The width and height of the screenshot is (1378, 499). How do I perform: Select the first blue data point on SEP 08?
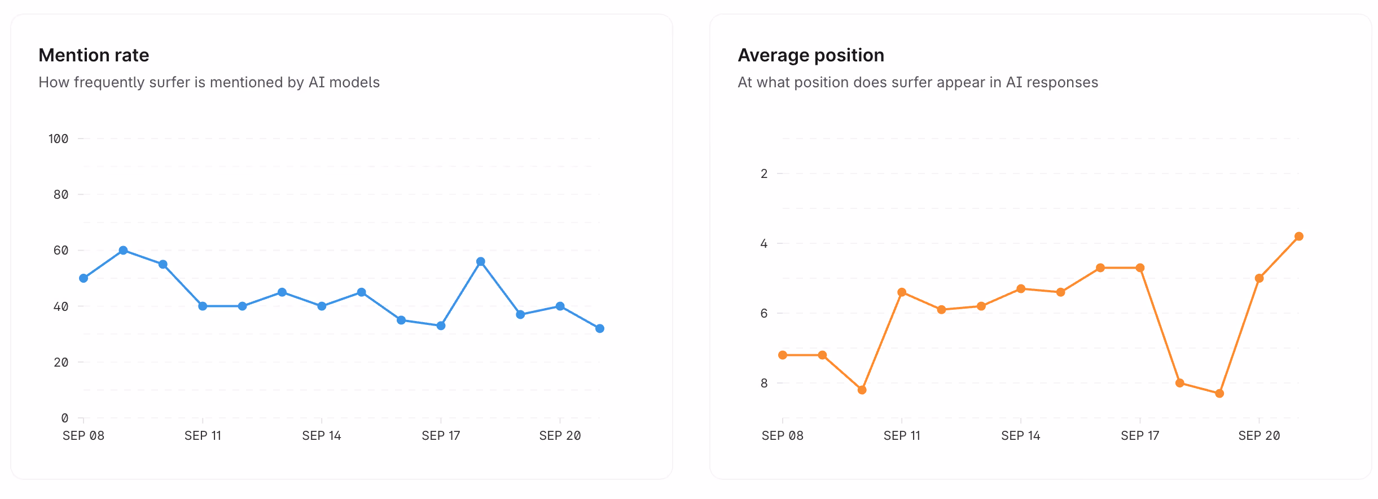click(x=84, y=278)
